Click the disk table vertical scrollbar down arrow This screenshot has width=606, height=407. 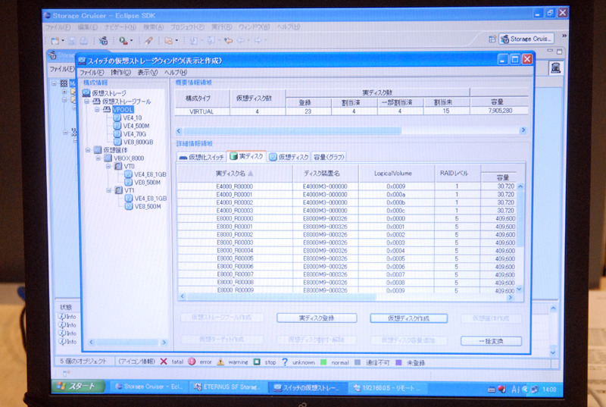click(519, 289)
